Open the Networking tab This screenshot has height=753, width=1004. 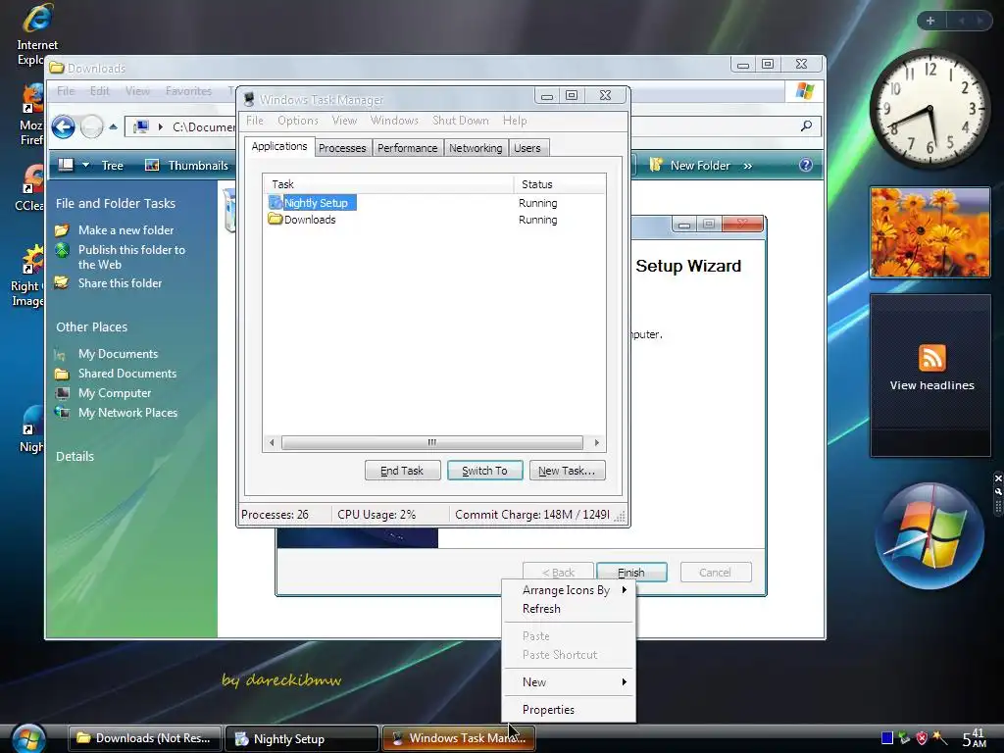(476, 148)
